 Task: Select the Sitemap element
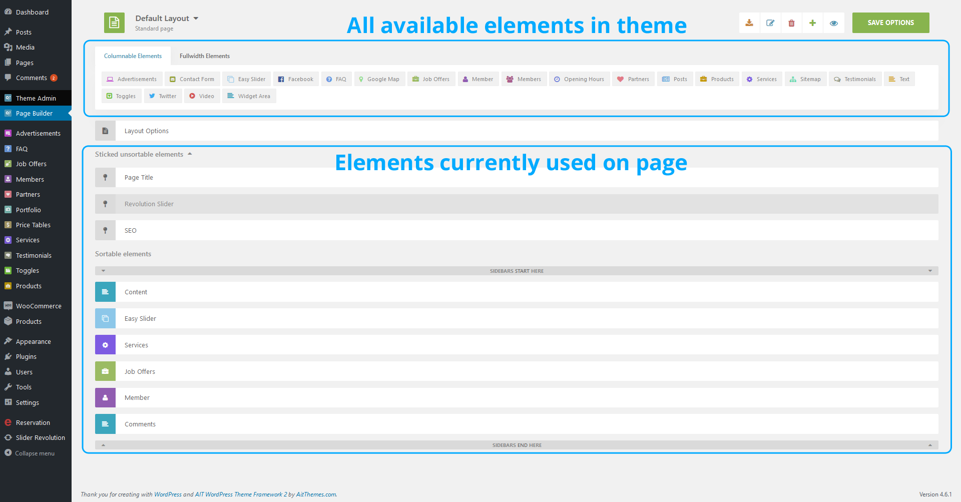(x=805, y=79)
